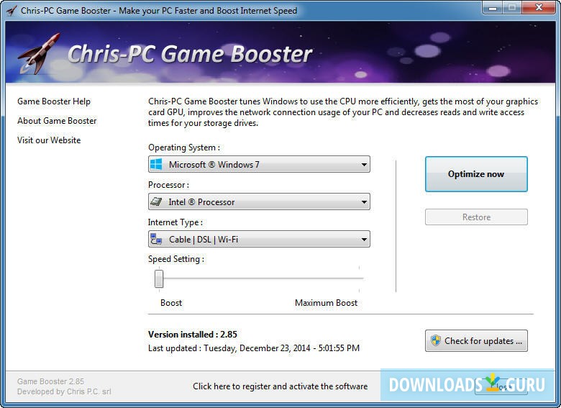561x408 pixels.
Task: Click the chip icon in the Processor box
Action: (156, 202)
